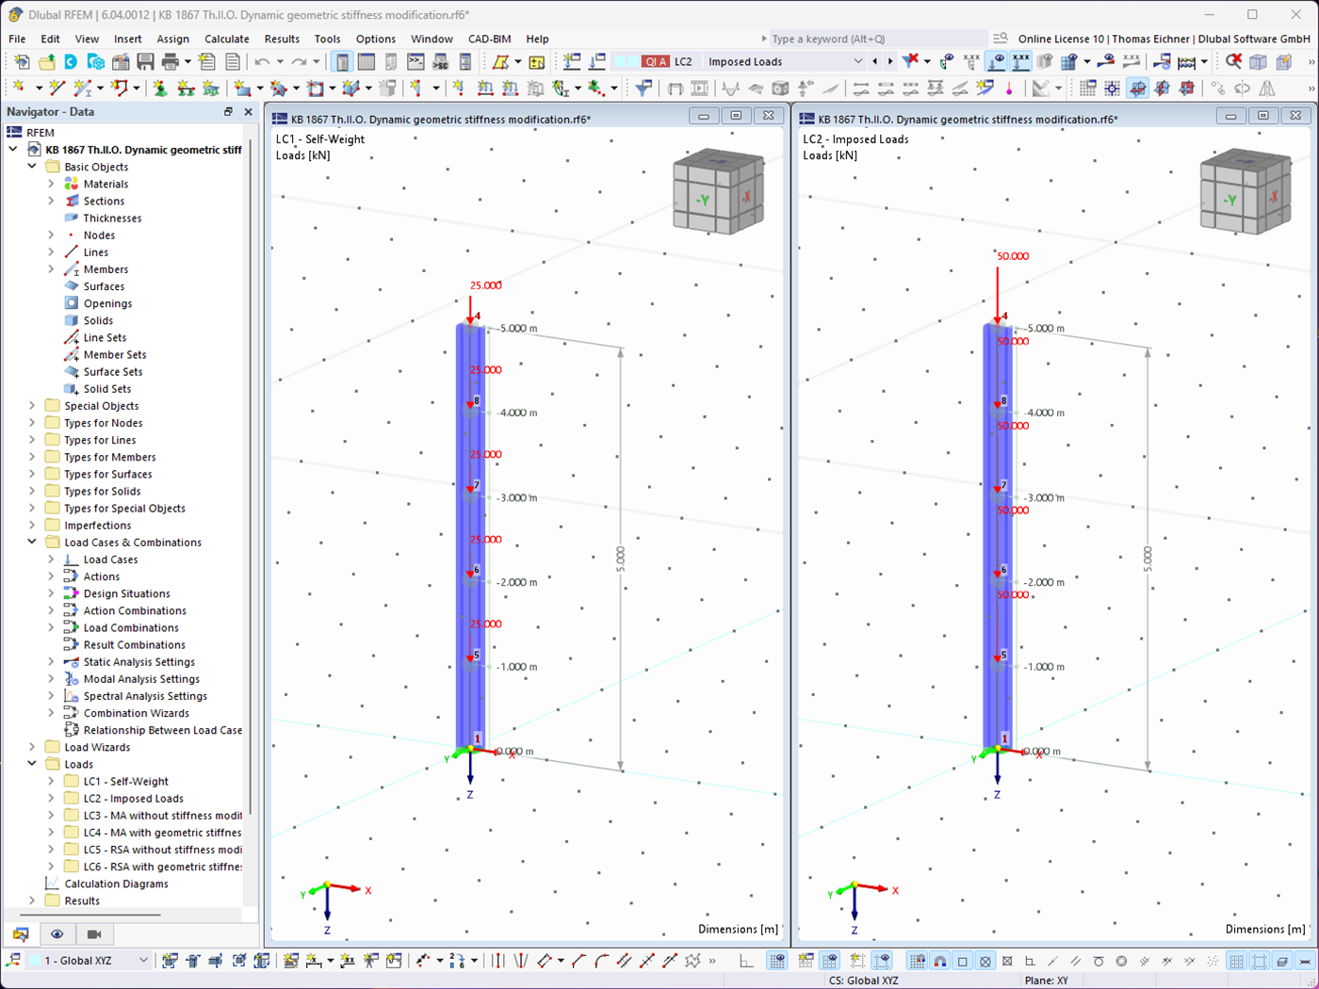1319x989 pixels.
Task: Click the red magnifier cancel-zoom icon
Action: pos(1234,61)
